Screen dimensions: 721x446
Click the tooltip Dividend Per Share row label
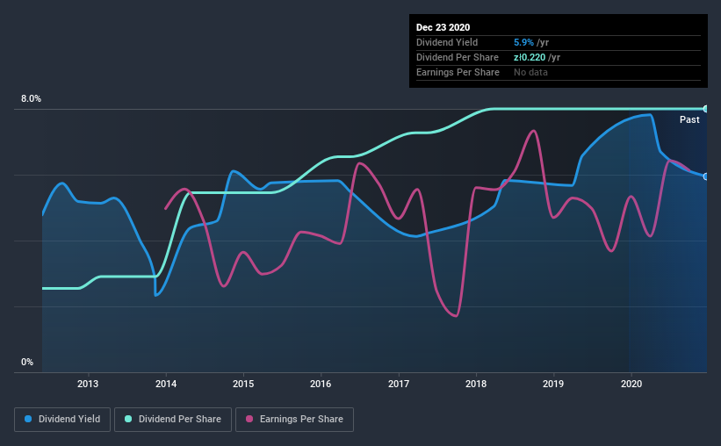pyautogui.click(x=457, y=57)
